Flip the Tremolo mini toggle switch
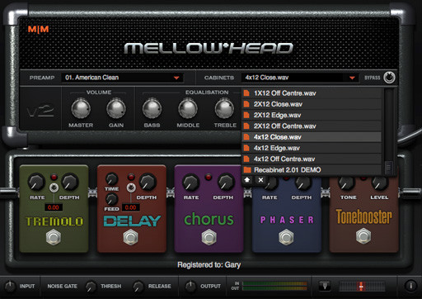 (x=54, y=187)
